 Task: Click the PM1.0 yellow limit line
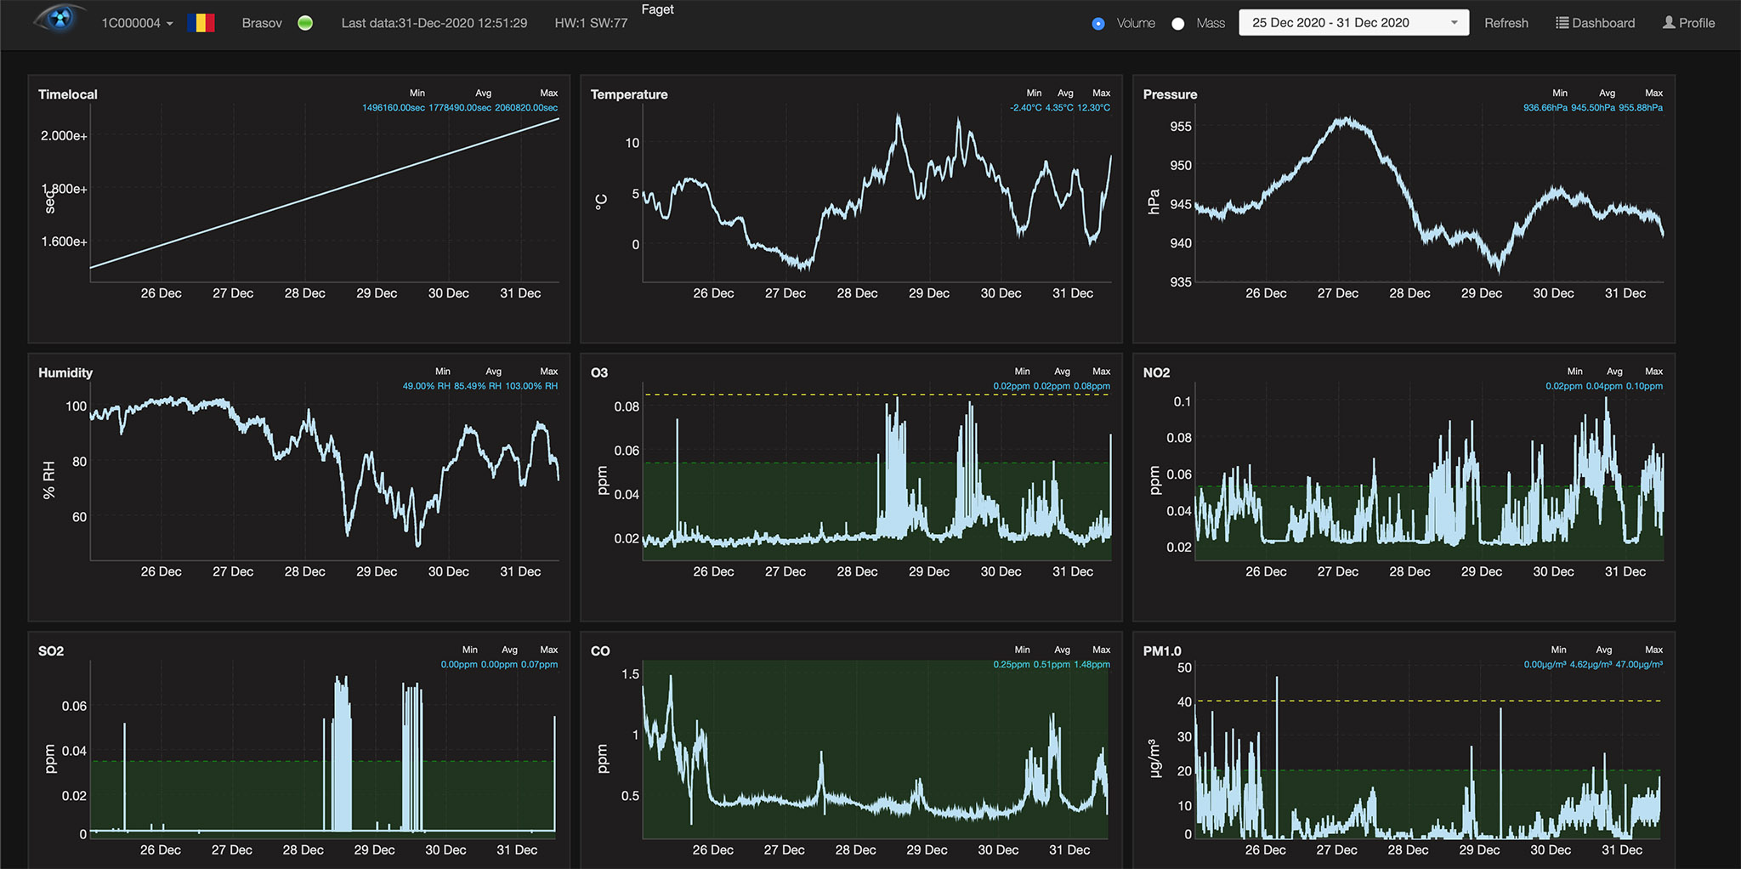pyautogui.click(x=1428, y=700)
